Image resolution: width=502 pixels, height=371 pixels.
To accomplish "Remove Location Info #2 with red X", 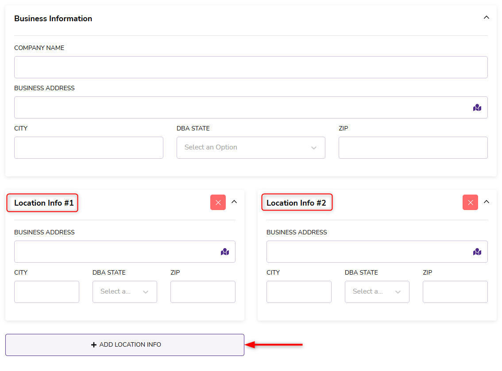I will click(470, 203).
